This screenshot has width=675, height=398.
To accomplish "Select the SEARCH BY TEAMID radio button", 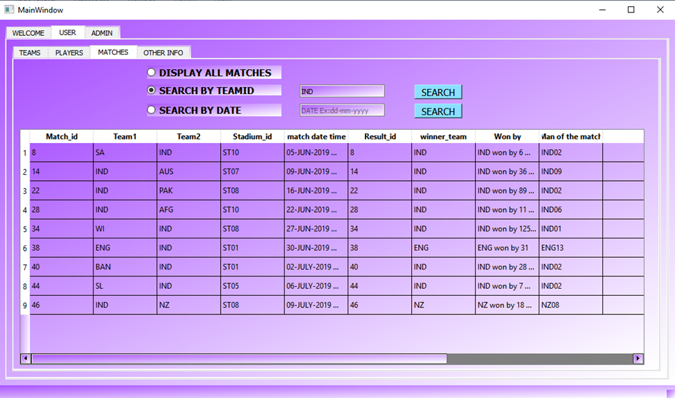I will (150, 90).
